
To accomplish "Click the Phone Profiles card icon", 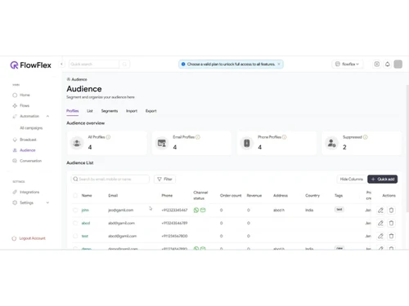I will coord(247,143).
